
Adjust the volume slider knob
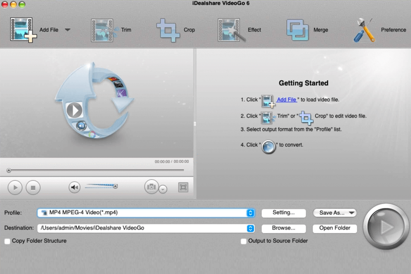pyautogui.click(x=115, y=186)
